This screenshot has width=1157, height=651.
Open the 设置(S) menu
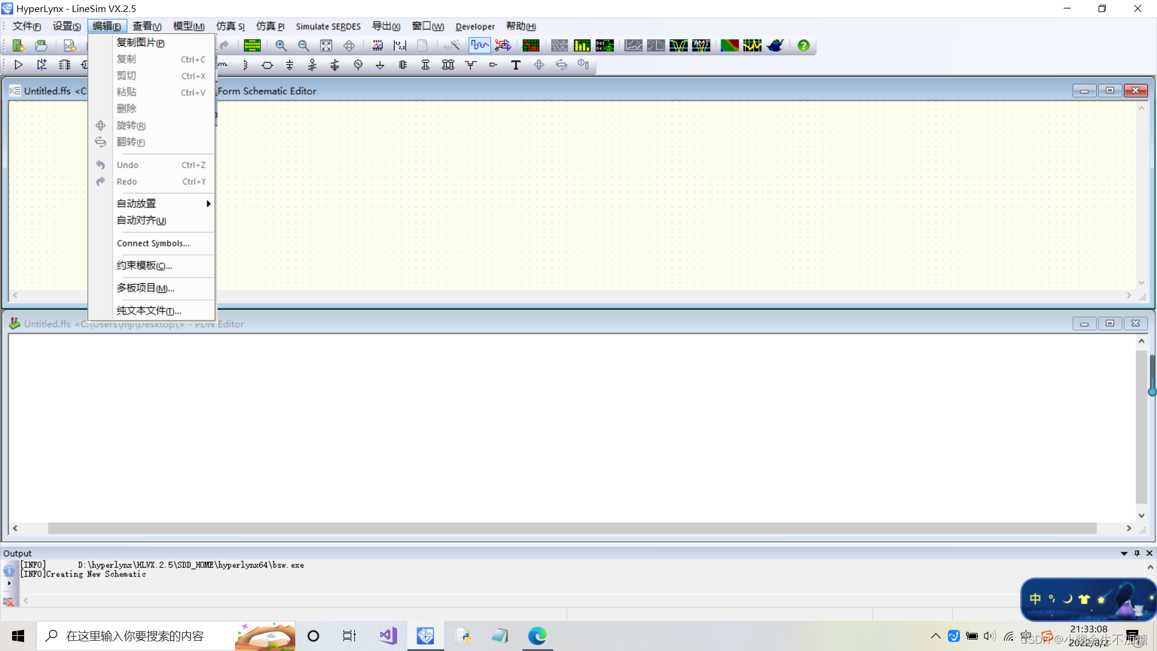67,26
